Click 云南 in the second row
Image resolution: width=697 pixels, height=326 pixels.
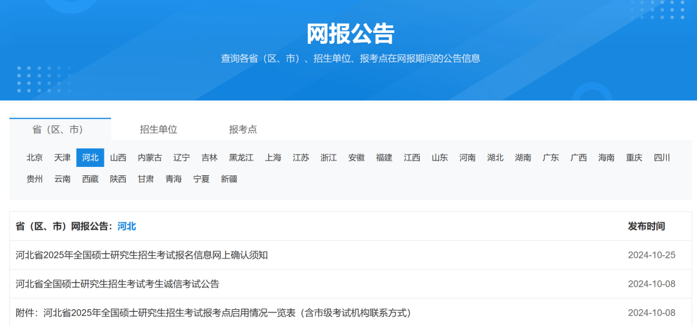(x=62, y=179)
